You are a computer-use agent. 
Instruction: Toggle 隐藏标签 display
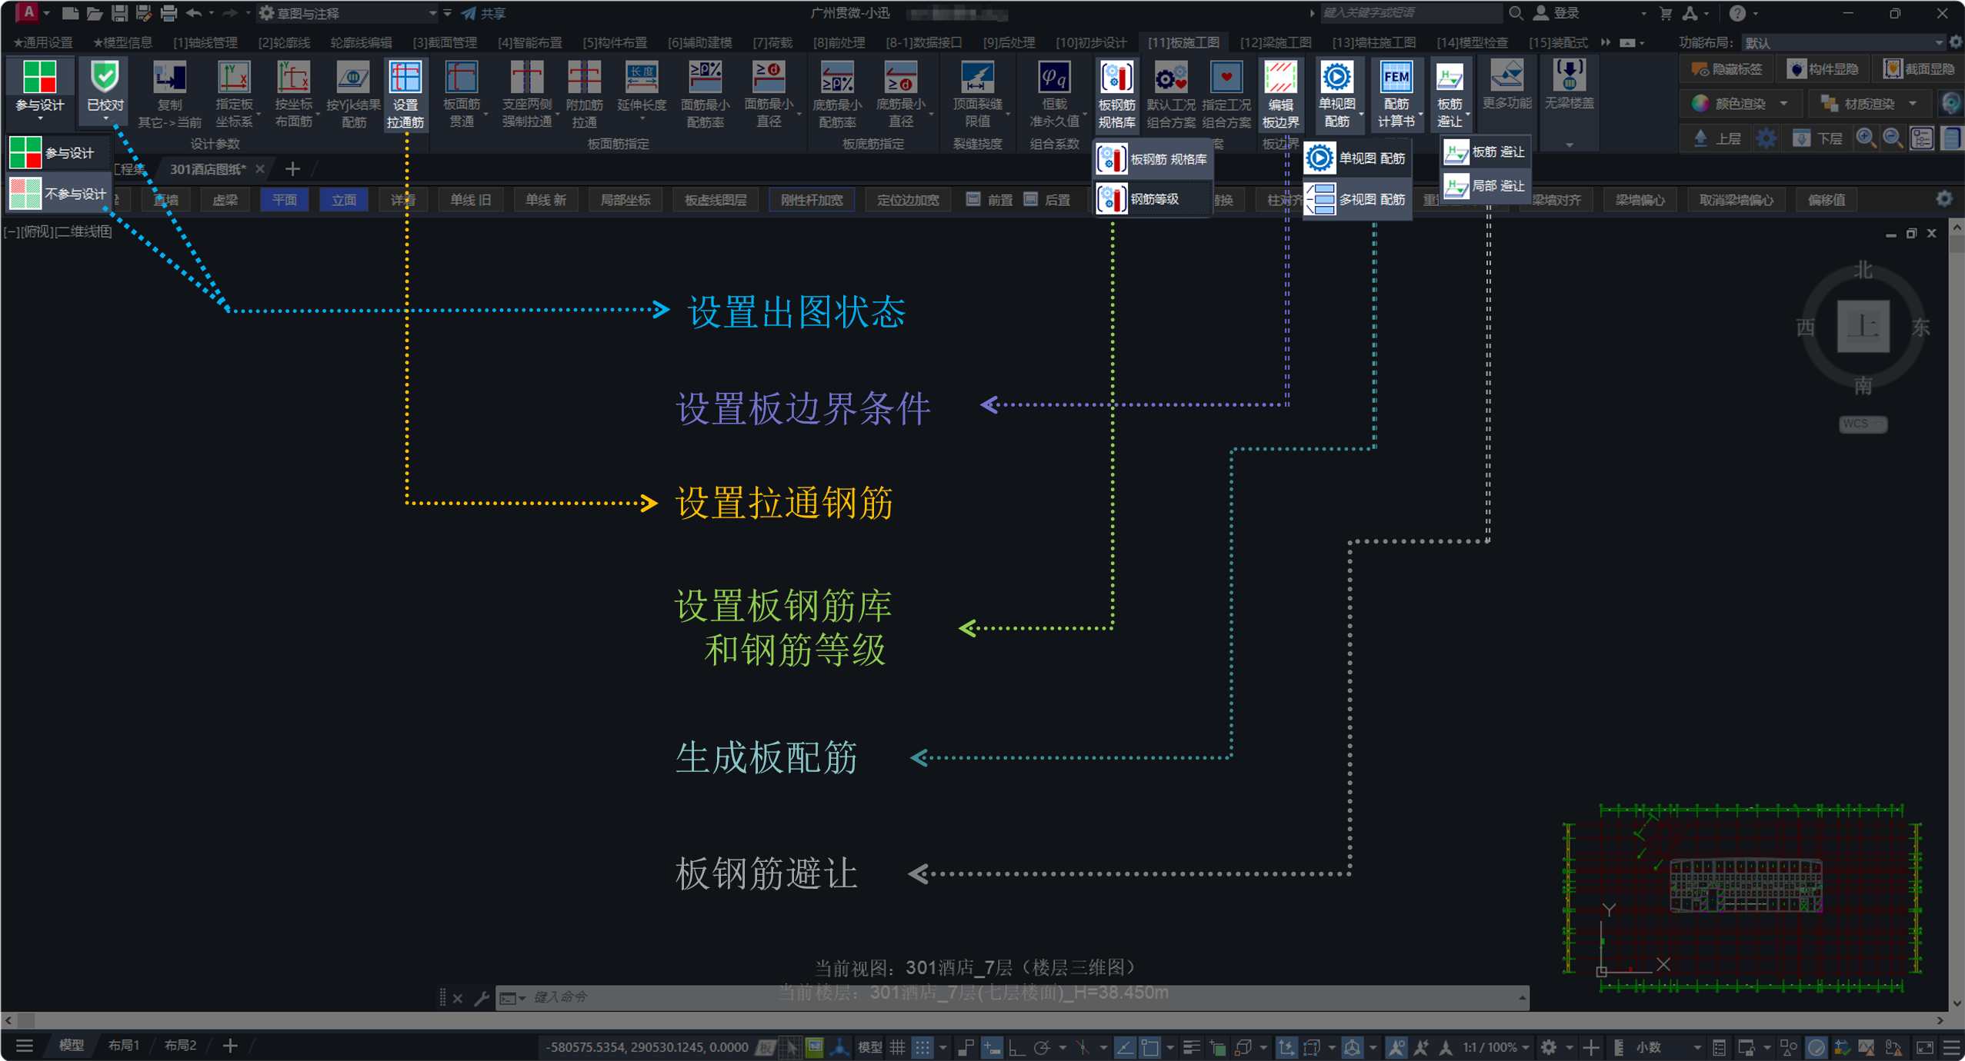pyautogui.click(x=1727, y=69)
